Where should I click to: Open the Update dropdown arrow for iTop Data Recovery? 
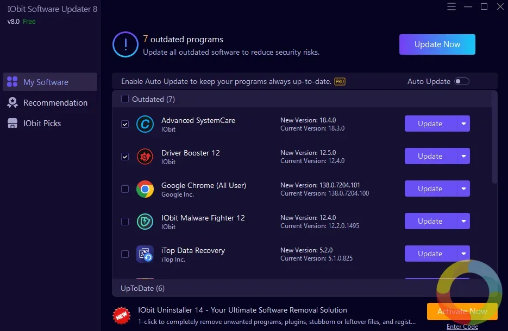[463, 254]
